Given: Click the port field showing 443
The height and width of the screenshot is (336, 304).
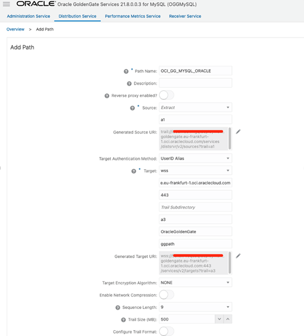Looking at the screenshot, I should pos(195,195).
